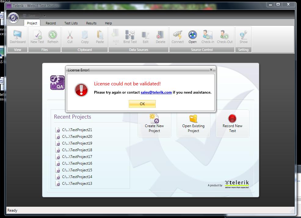
Task: Click the red License Error warning icon
Action: point(81,90)
